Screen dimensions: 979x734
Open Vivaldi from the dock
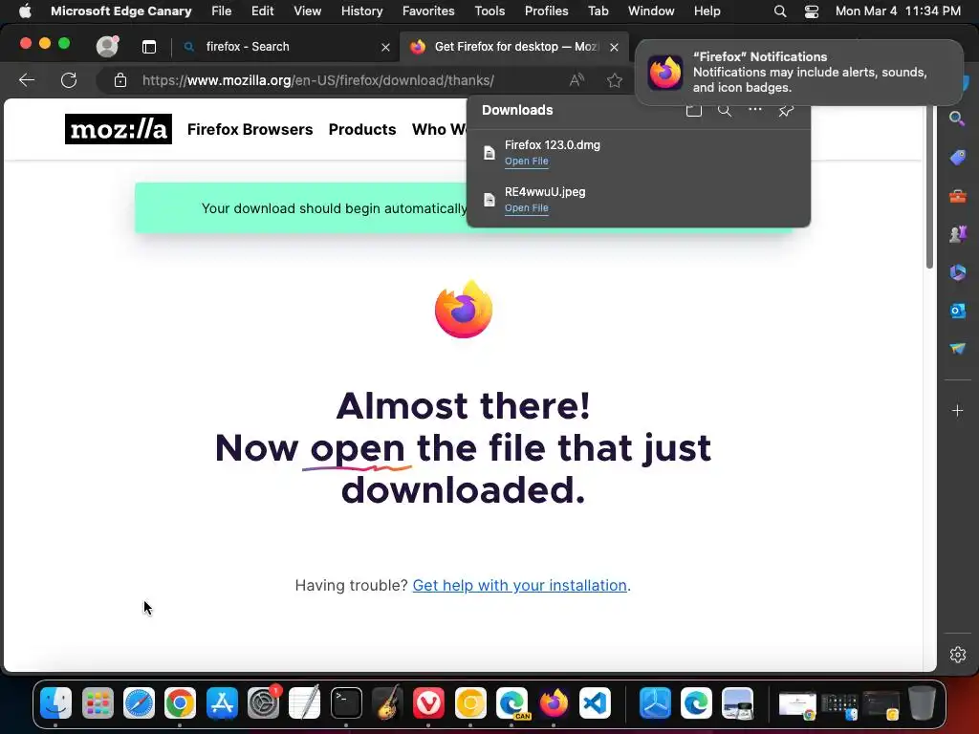429,703
